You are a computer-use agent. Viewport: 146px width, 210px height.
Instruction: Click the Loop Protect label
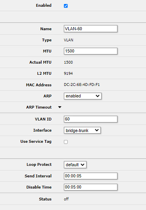[x=39, y=165]
